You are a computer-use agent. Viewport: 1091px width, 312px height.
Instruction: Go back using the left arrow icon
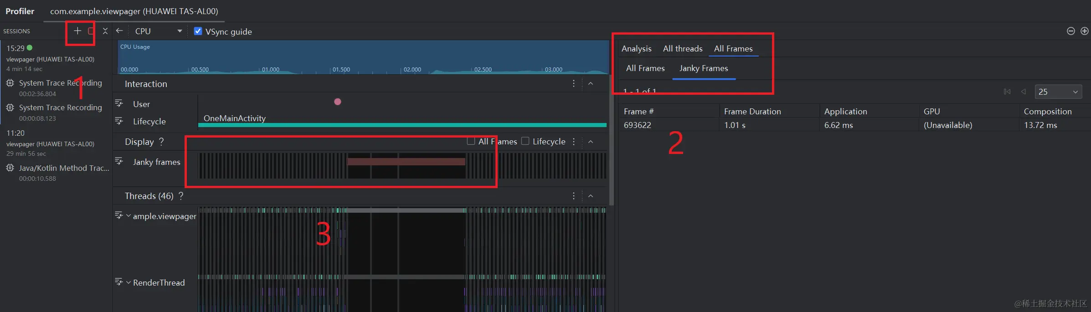pos(119,31)
